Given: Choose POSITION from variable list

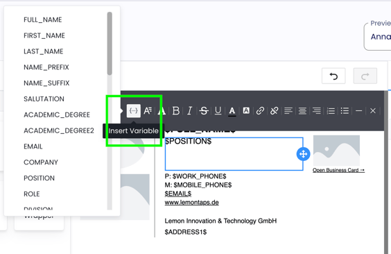Looking at the screenshot, I should [x=39, y=178].
